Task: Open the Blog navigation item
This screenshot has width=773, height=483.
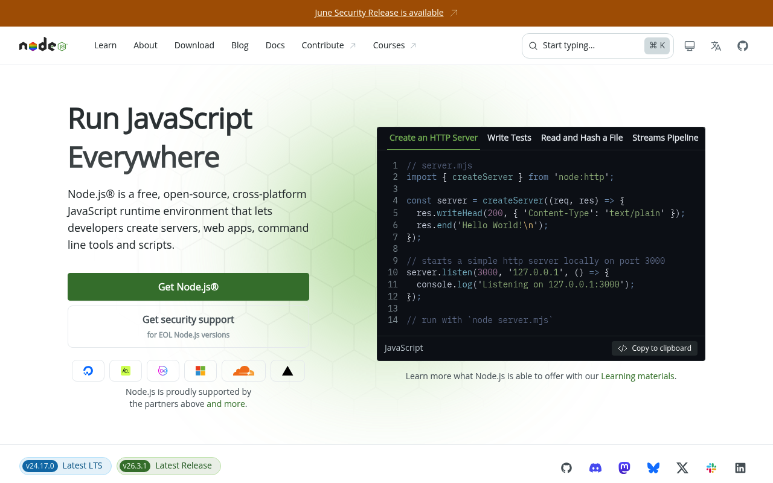Action: pyautogui.click(x=240, y=45)
